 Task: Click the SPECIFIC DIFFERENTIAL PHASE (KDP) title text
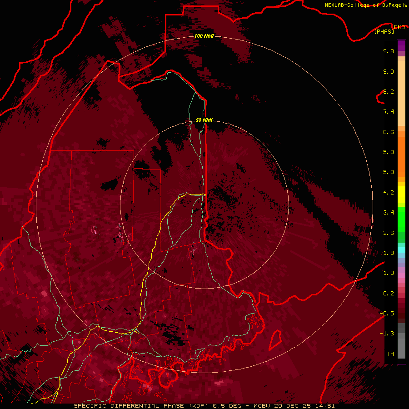click(x=141, y=406)
